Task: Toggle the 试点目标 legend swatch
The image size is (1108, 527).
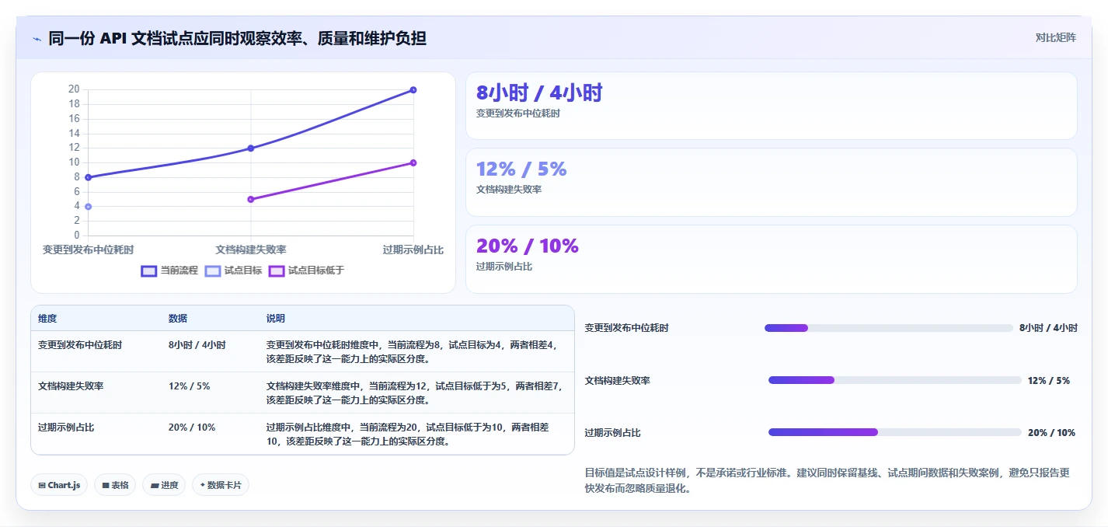Action: coord(213,270)
